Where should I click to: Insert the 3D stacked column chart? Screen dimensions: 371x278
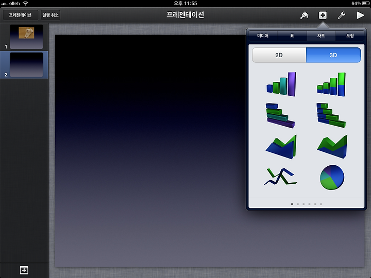331,84
